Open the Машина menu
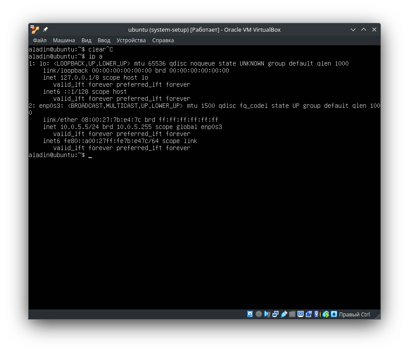The width and height of the screenshot is (409, 353). pyautogui.click(x=64, y=40)
